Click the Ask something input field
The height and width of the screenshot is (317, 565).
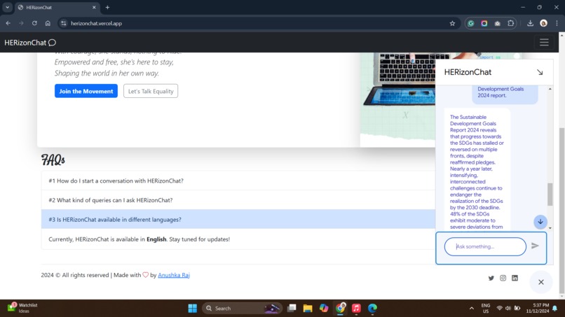(485, 246)
